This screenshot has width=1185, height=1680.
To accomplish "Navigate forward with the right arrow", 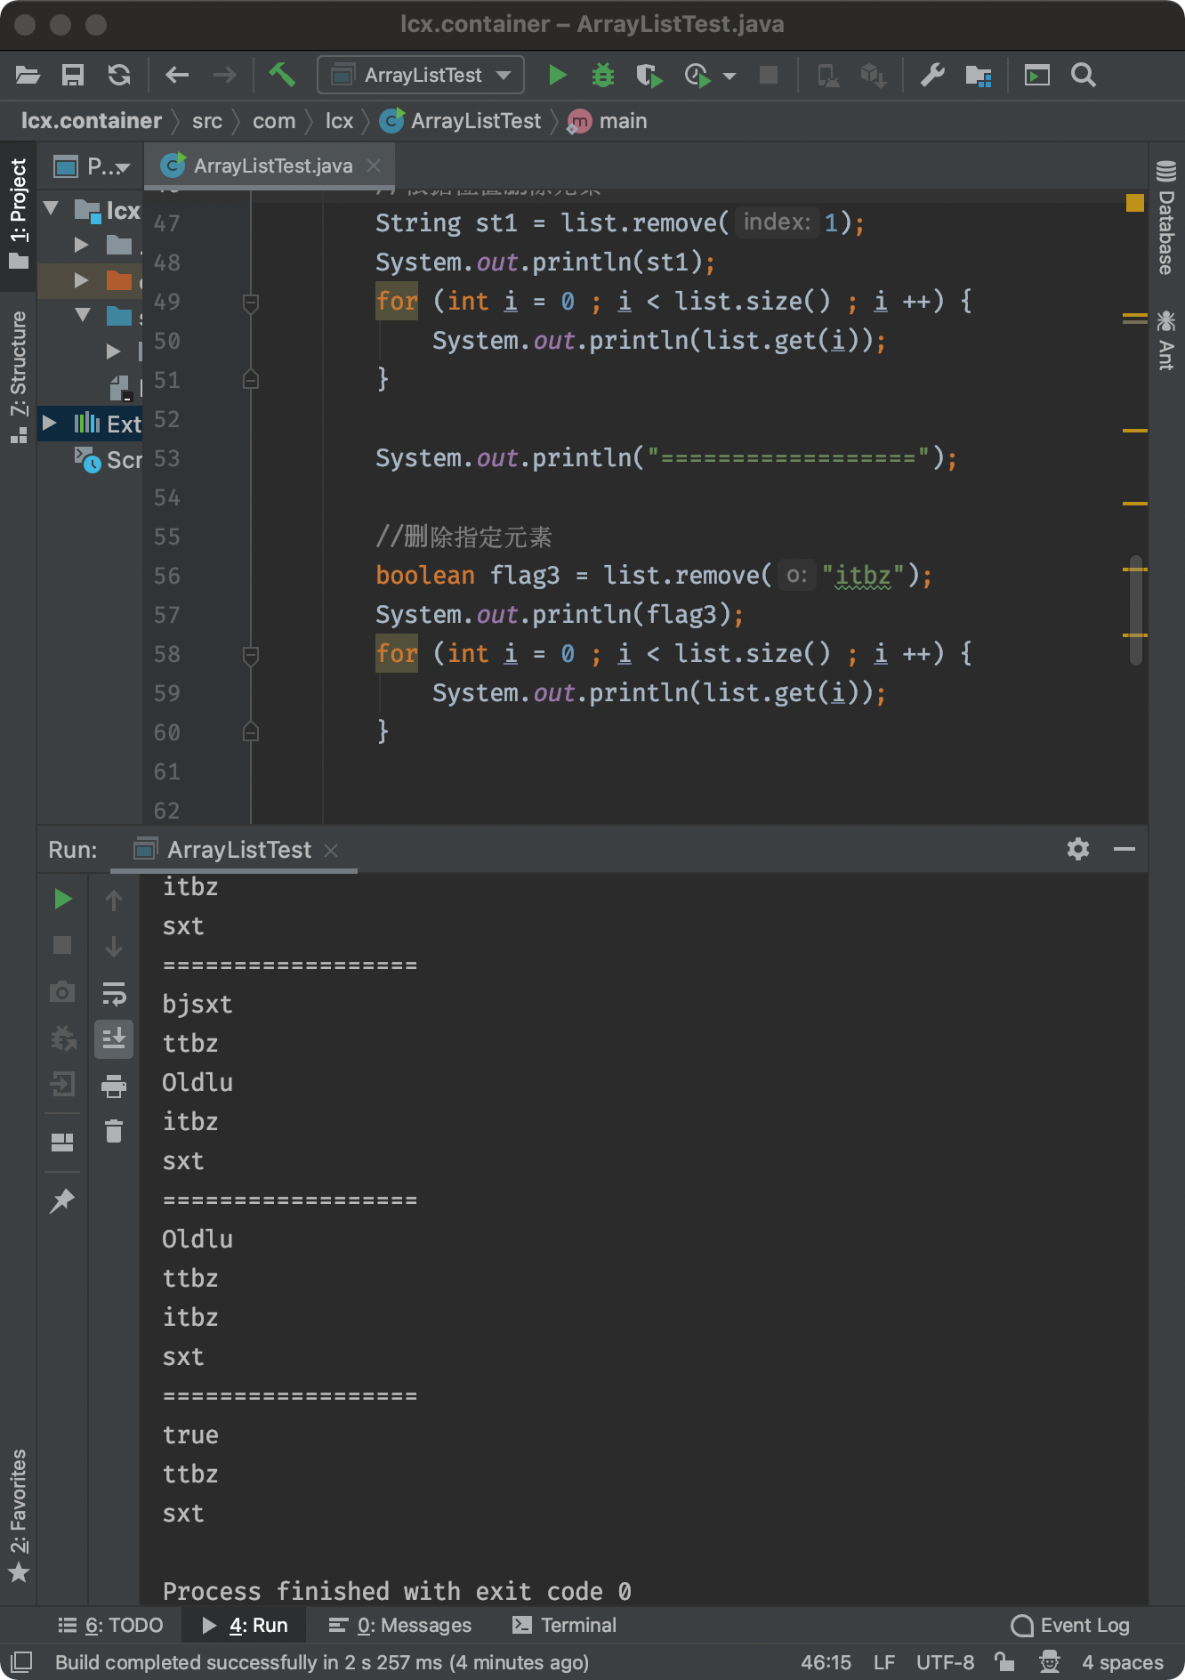I will (x=225, y=76).
